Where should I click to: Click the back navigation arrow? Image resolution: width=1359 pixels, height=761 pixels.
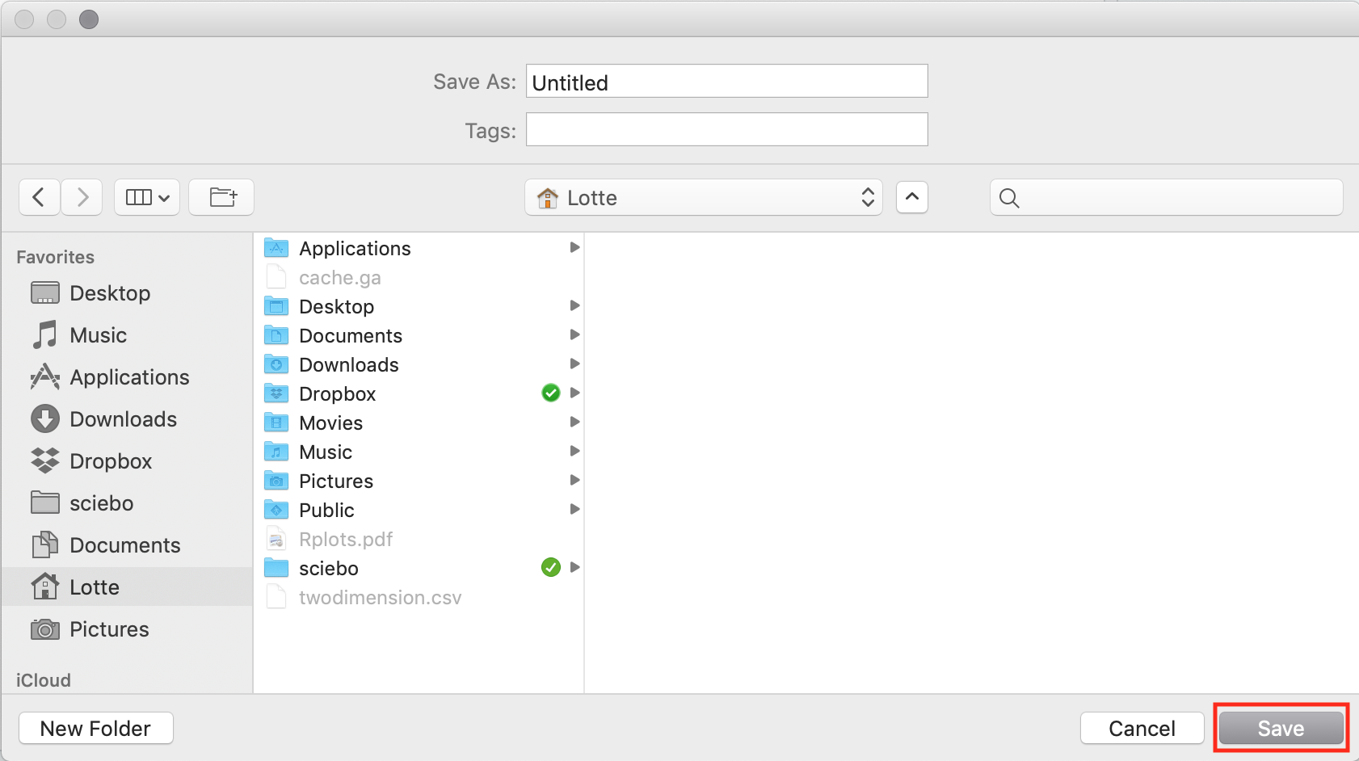click(x=39, y=197)
